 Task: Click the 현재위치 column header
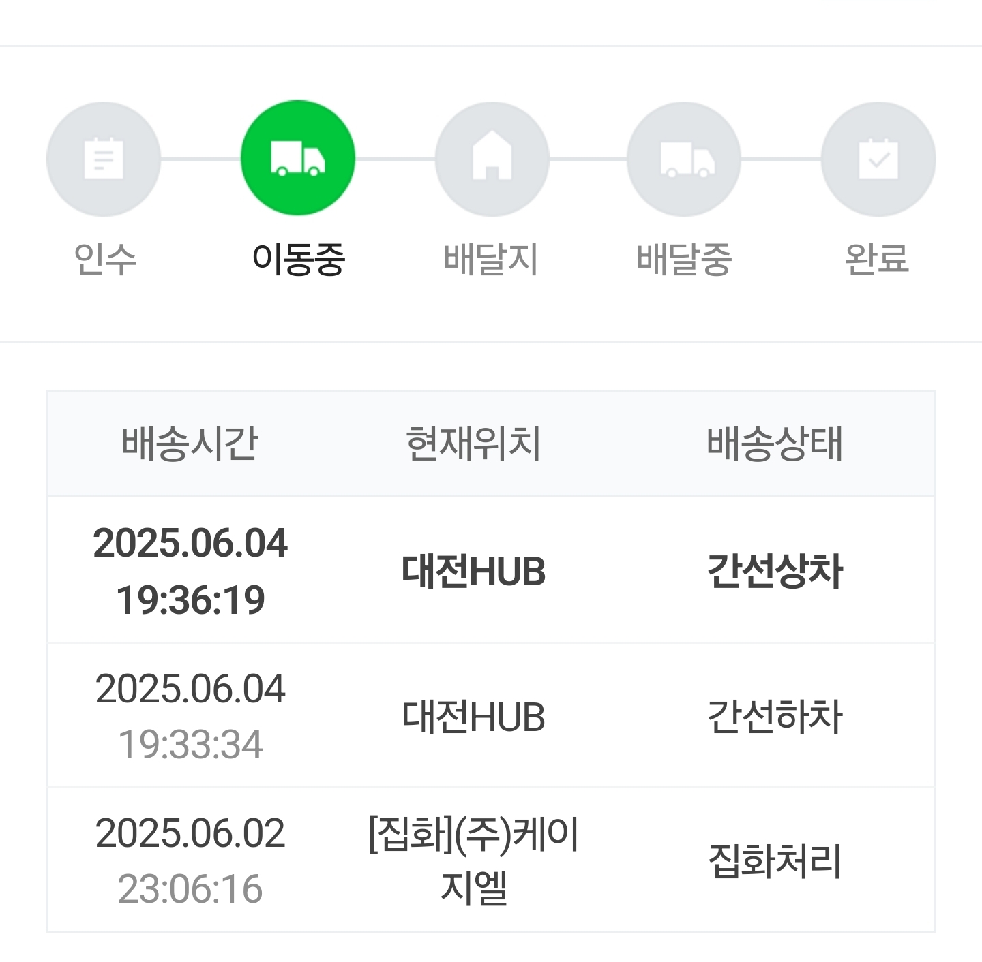(x=473, y=444)
